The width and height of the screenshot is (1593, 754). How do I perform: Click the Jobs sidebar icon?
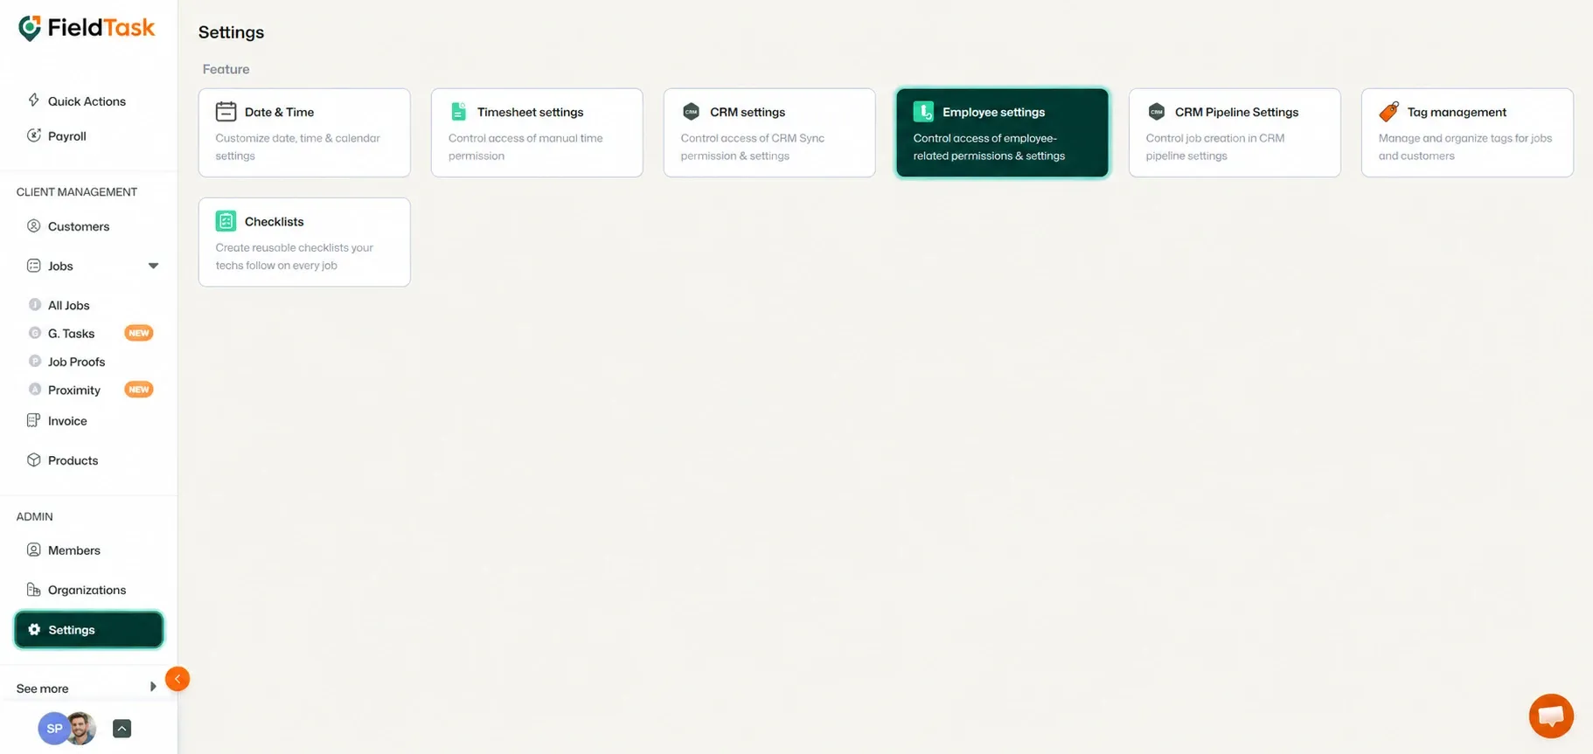34,266
